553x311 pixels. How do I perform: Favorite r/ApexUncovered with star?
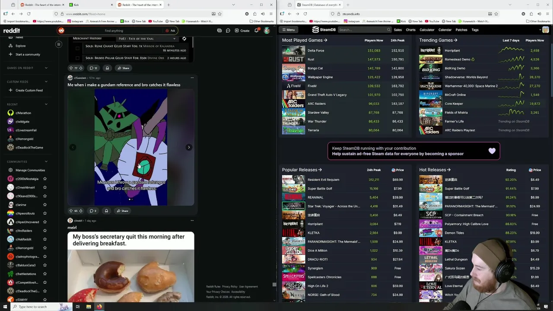tap(44, 222)
